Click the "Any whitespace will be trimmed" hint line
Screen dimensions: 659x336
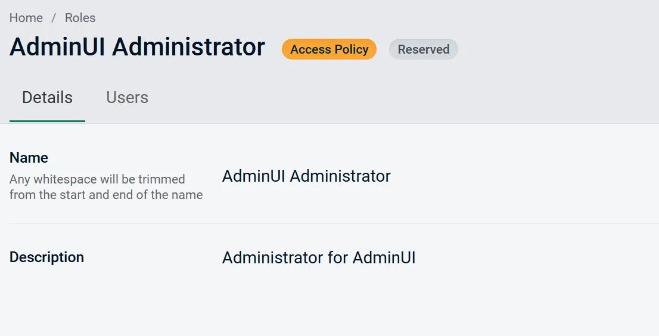[97, 179]
